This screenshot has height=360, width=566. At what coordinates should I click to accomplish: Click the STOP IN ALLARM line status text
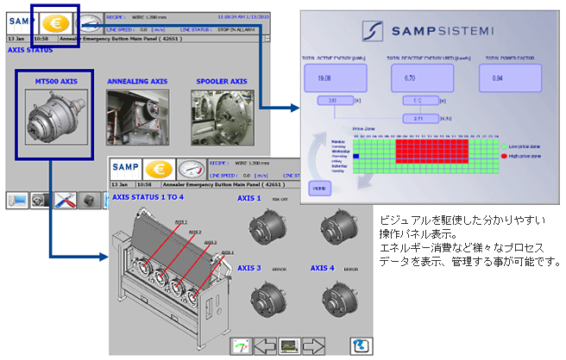point(236,29)
